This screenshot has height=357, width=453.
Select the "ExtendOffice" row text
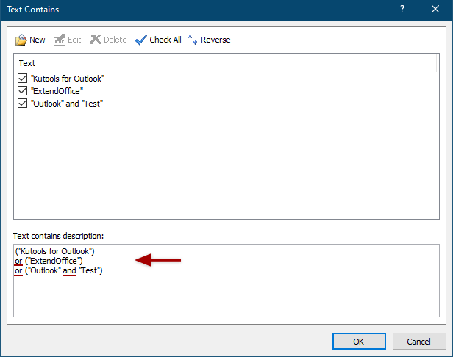click(57, 91)
